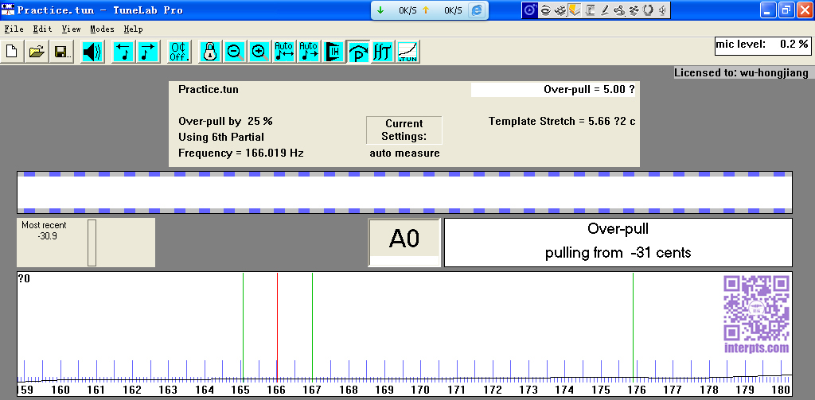Click the New tuning file icon

click(x=12, y=52)
